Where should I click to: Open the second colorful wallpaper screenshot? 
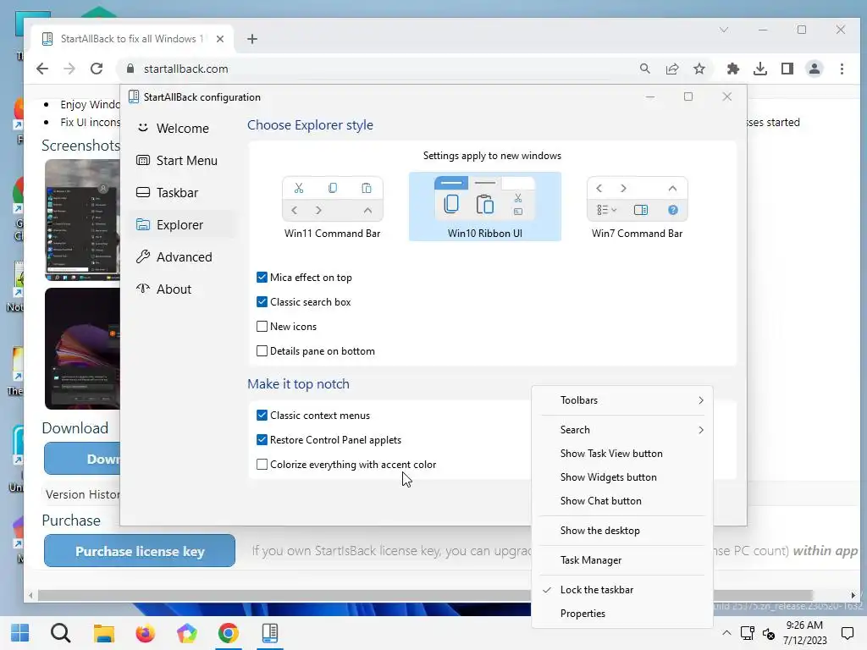coord(82,348)
